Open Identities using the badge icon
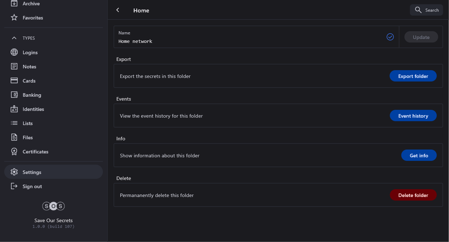This screenshot has width=449, height=242. [14, 109]
